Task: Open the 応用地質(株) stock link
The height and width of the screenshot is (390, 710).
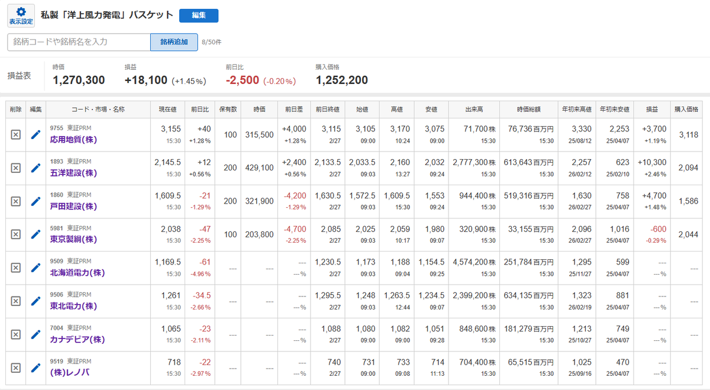Action: [73, 140]
